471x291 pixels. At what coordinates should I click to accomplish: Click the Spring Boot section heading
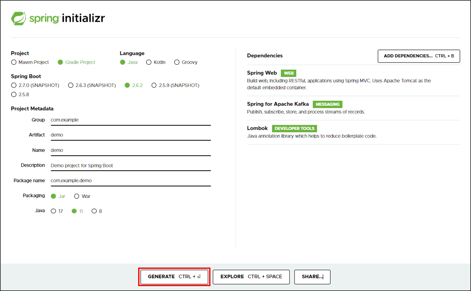pyautogui.click(x=26, y=77)
